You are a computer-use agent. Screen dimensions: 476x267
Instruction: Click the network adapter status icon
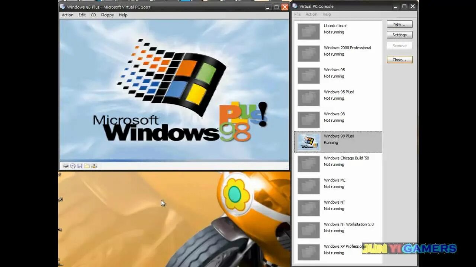coord(94,166)
